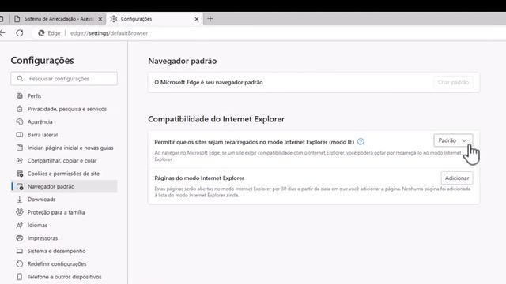Reload the page with refresh icon
Viewport: 506px width, 284px height.
point(20,33)
